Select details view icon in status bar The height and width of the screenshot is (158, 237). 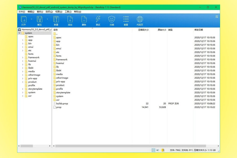click(x=153, y=150)
